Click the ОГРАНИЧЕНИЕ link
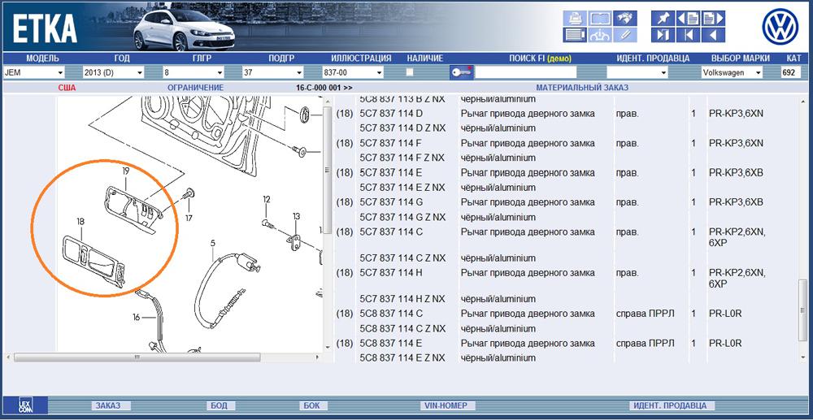This screenshot has height=420, width=813. click(x=195, y=88)
